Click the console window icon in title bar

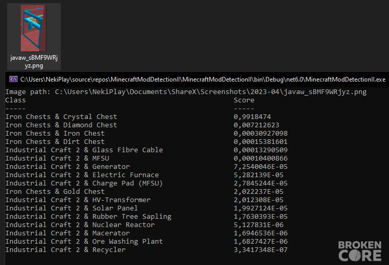[x=14, y=79]
